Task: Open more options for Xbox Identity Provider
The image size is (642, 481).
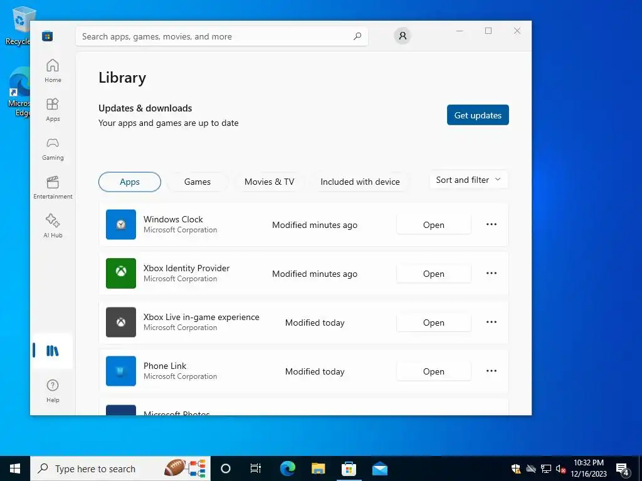Action: tap(492, 273)
